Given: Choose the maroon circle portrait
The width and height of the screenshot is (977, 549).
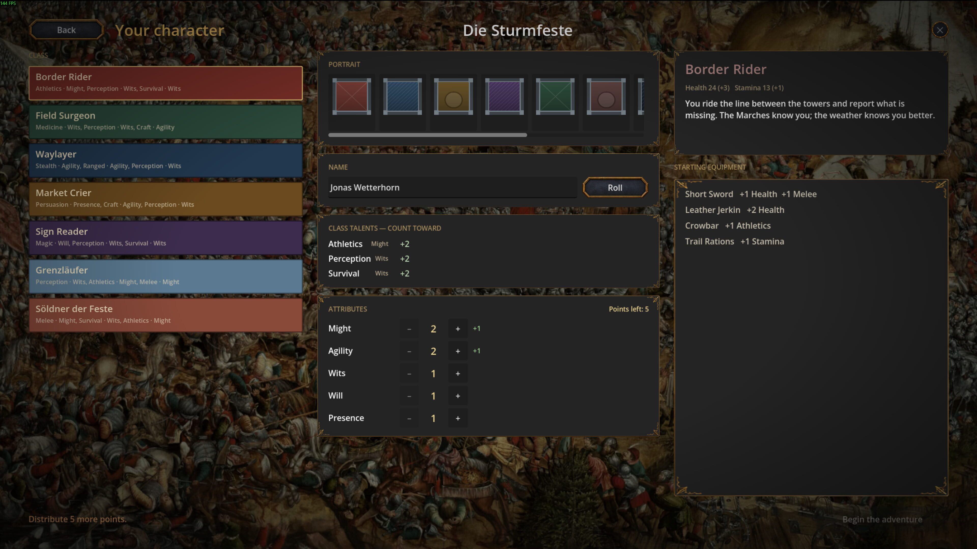Looking at the screenshot, I should click(x=606, y=96).
